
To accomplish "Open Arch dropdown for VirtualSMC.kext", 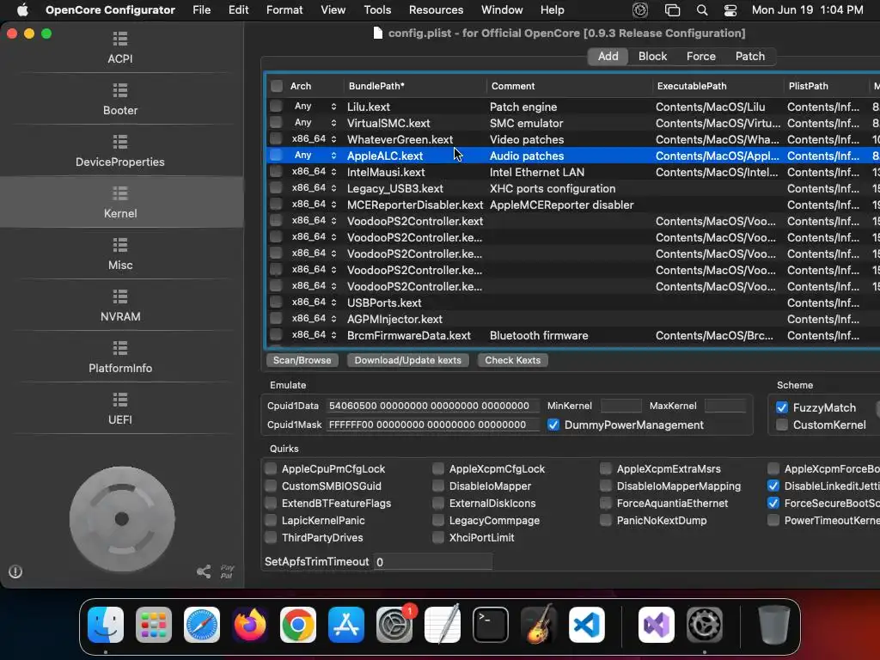I will (315, 122).
